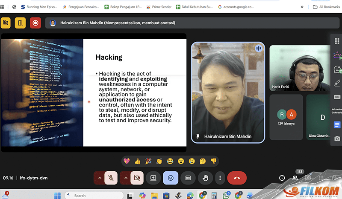Screen dimensions: 342x199
Task: Expand audio settings arrow beside microphone
Action: [x=99, y=178]
